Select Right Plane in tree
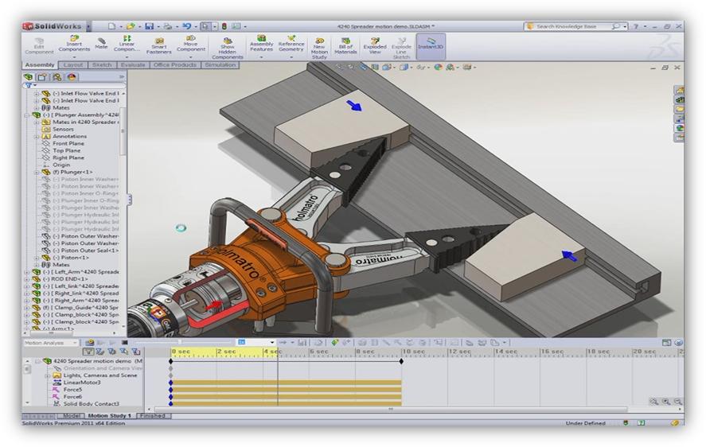 68,157
